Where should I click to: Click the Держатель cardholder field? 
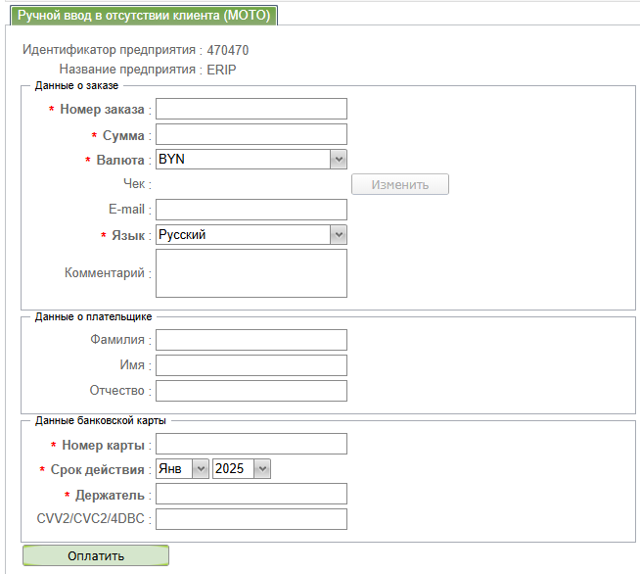(251, 494)
